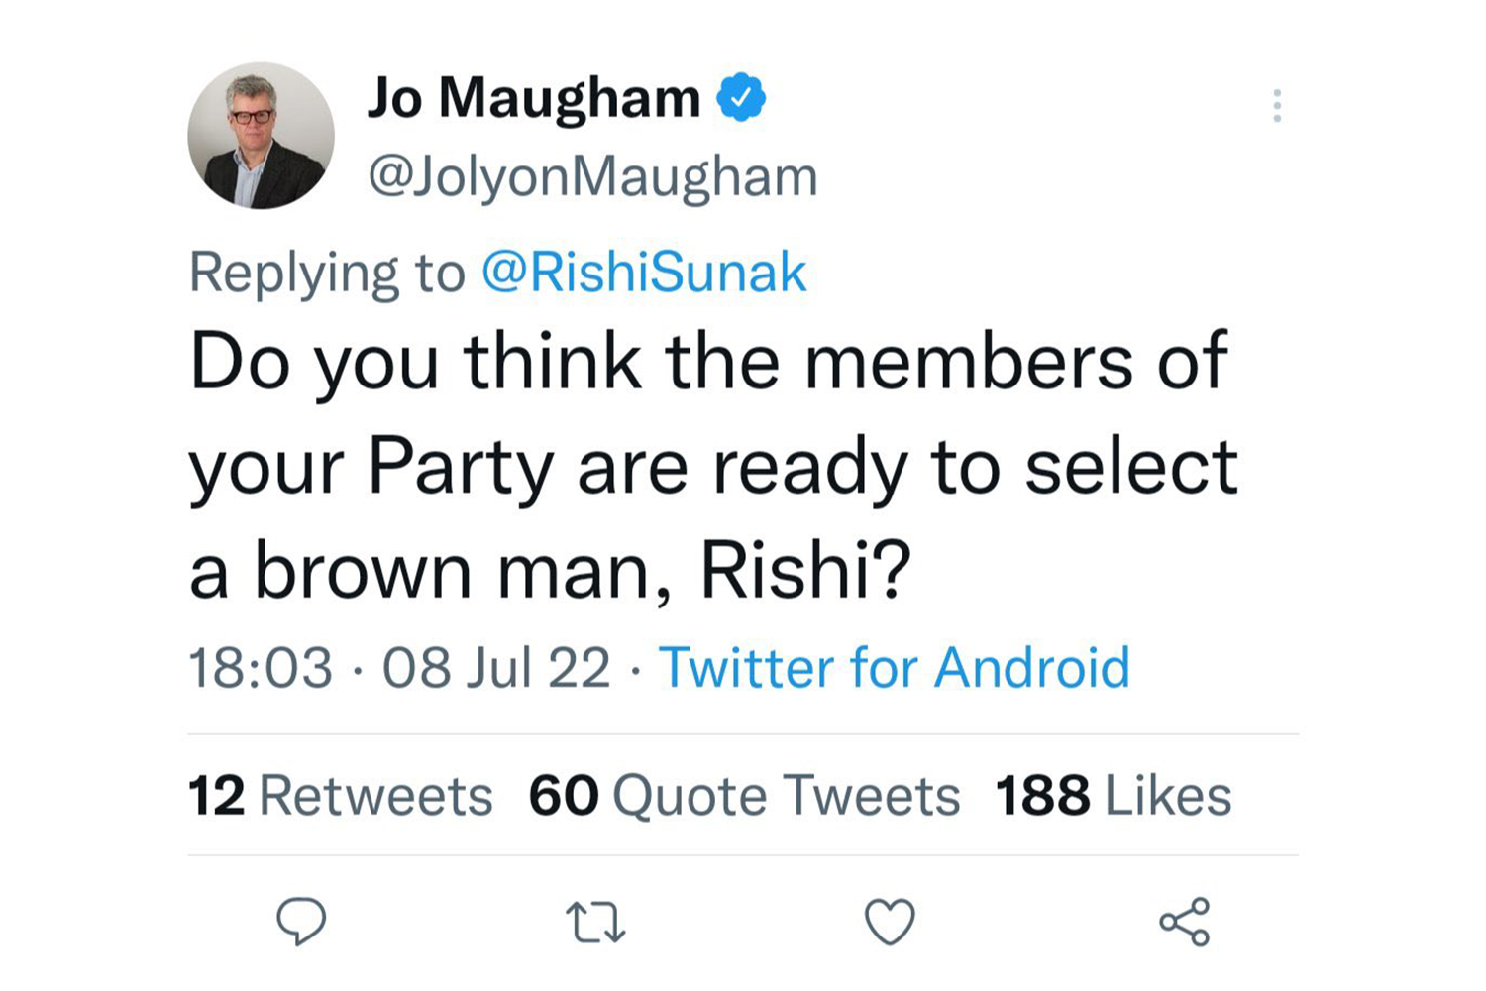Visit the @RishiSunak mention link
Screen dimensions: 1486x991
644,273
